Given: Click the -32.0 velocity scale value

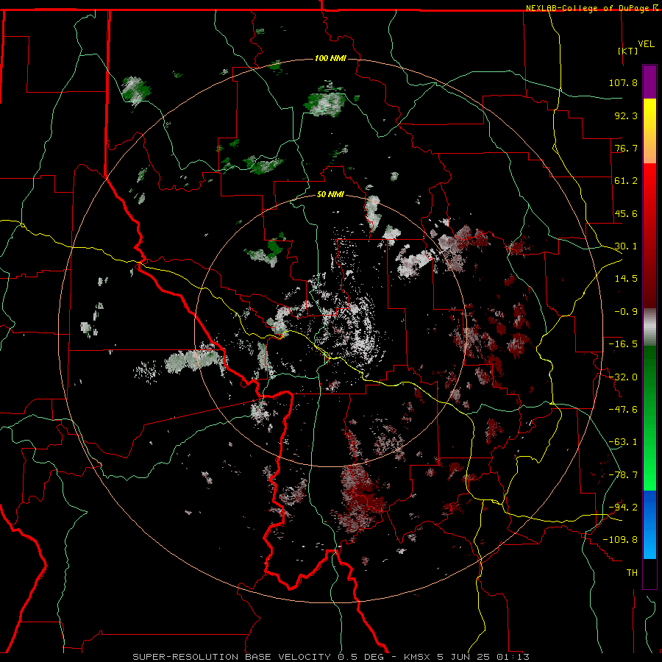Looking at the screenshot, I should click(x=623, y=377).
